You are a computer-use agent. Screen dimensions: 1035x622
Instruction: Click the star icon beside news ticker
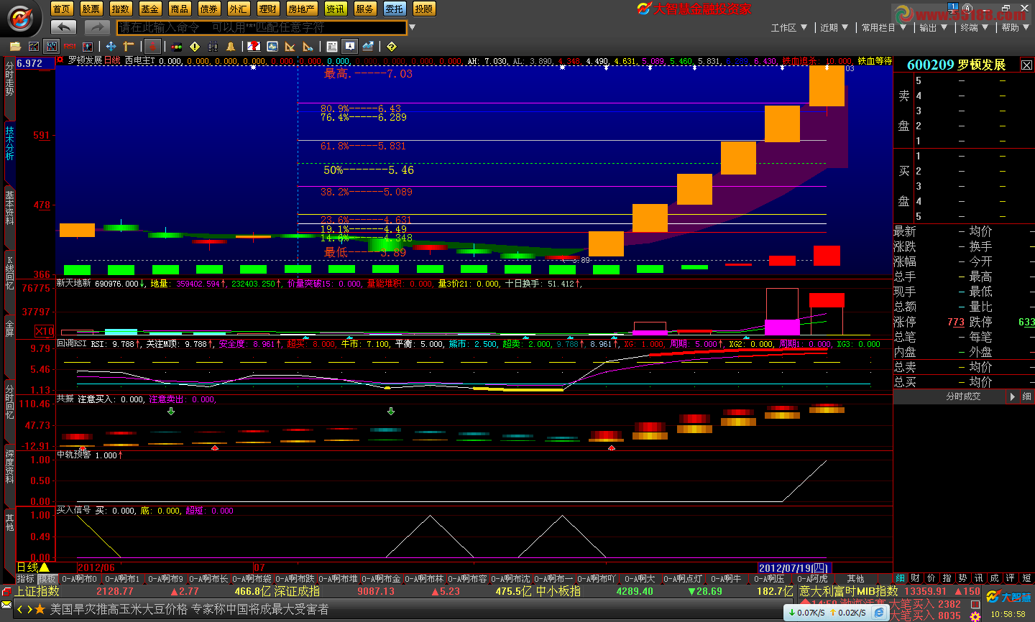click(40, 609)
